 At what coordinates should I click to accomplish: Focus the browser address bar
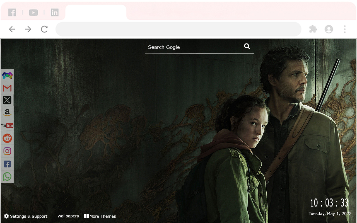[178, 29]
